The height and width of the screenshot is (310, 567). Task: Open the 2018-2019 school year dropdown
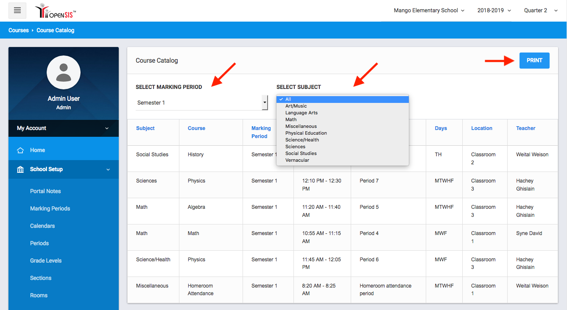coord(494,11)
